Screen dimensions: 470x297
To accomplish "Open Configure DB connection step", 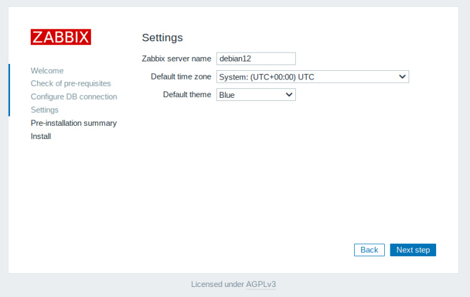I will 74,97.
